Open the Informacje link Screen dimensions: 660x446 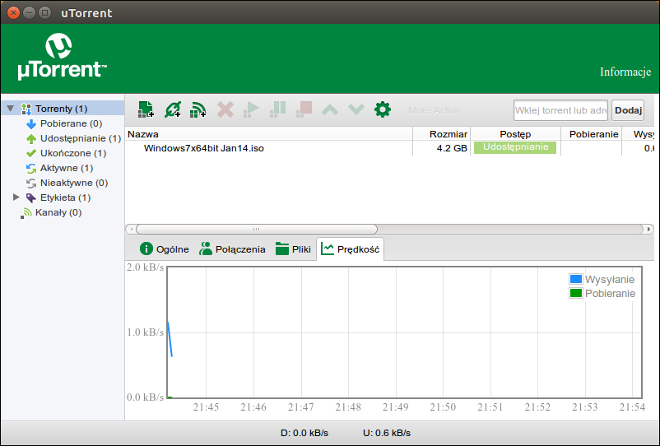(625, 72)
